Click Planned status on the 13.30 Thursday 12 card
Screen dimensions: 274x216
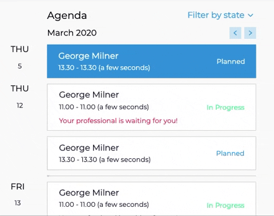tap(230, 153)
